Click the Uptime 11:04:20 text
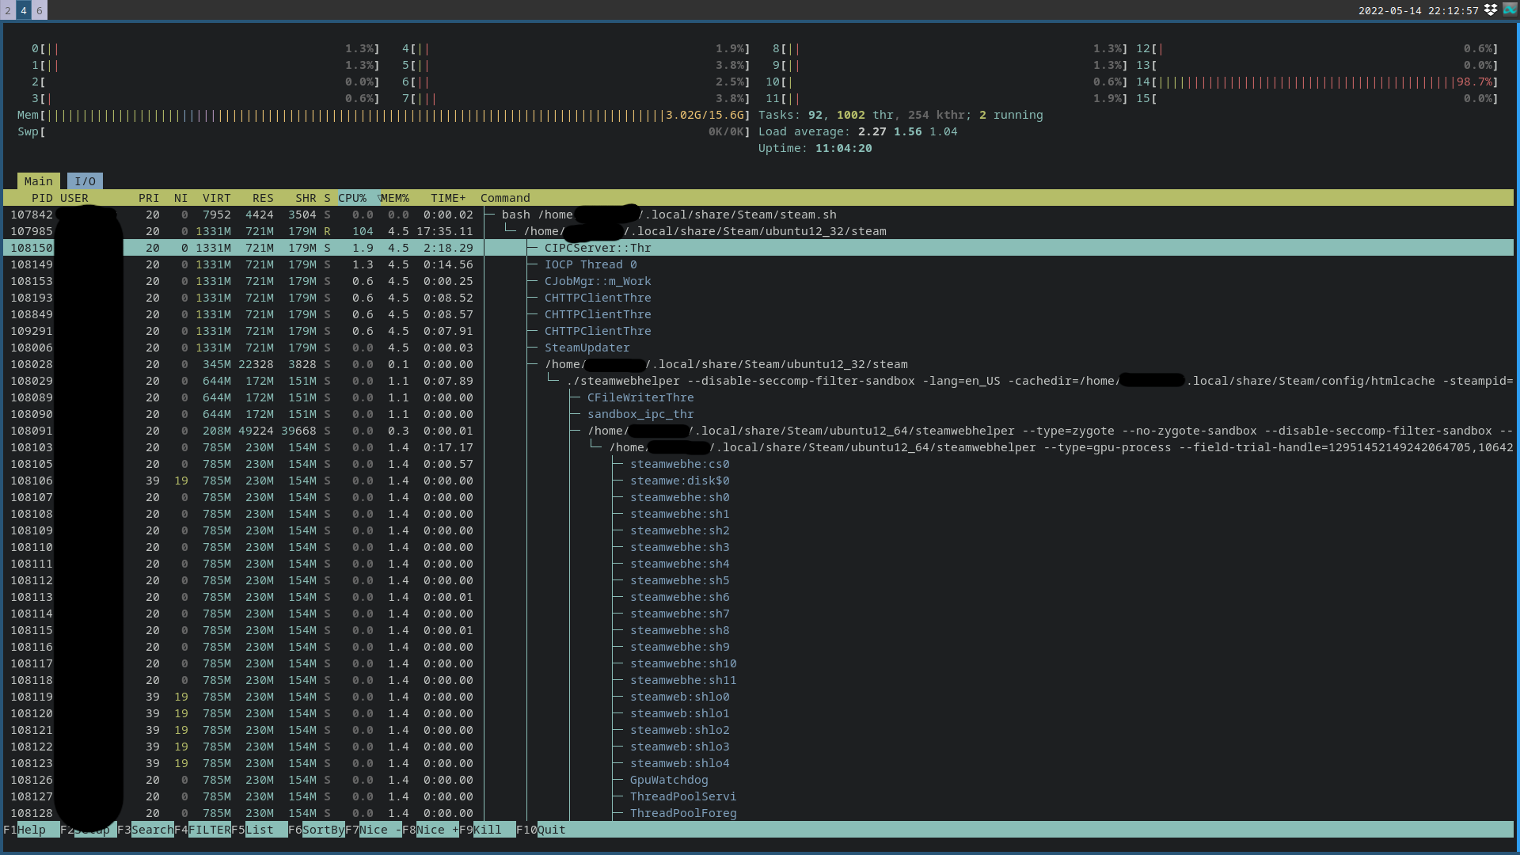 815,148
